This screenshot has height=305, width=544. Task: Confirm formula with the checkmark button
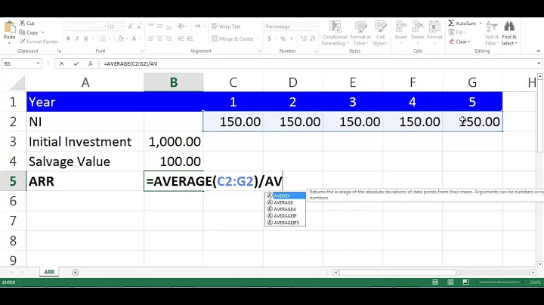pos(76,63)
